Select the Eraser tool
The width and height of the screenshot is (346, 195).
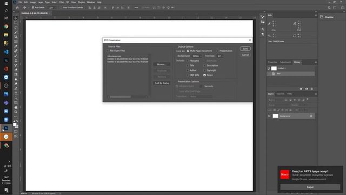pyautogui.click(x=16, y=70)
